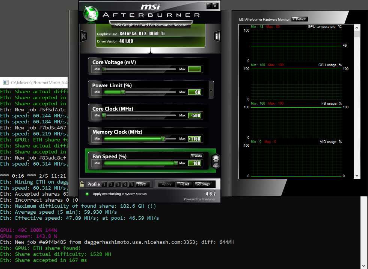Click the '*** 0:16 *** 2/5 11:21' line
Viewport: 368px width, 269px height.
33,176
